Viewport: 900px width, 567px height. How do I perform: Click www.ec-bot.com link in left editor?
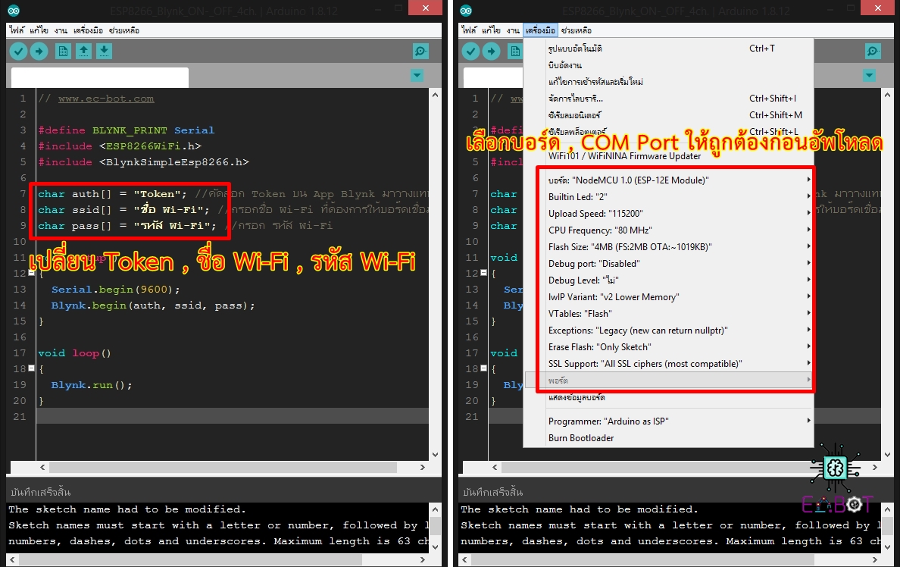coord(105,99)
